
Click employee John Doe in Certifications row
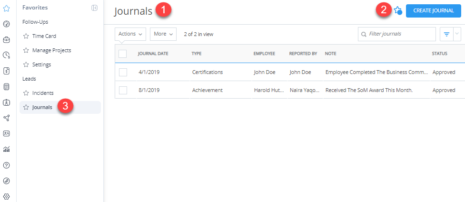(x=265, y=72)
